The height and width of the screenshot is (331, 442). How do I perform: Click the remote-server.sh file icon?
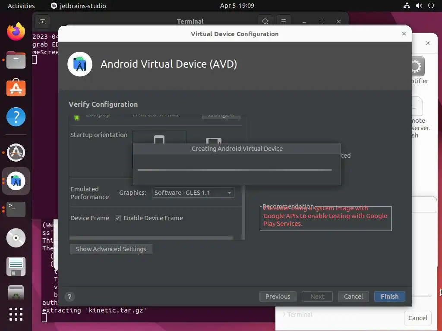tap(417, 106)
